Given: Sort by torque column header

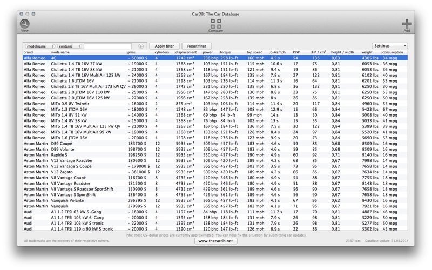Looking at the screenshot, I should [x=232, y=52].
